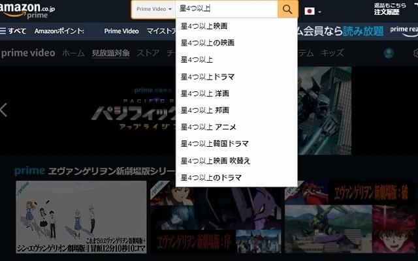Click the 読み放題 prime reading banner
Image resolution: width=418 pixels, height=261 pixels.
(357, 31)
